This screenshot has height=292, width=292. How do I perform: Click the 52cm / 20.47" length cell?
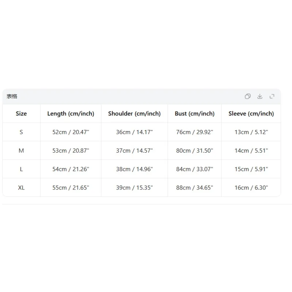point(71,132)
